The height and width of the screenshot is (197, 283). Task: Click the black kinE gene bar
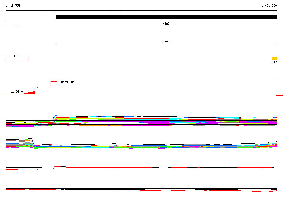point(167,17)
